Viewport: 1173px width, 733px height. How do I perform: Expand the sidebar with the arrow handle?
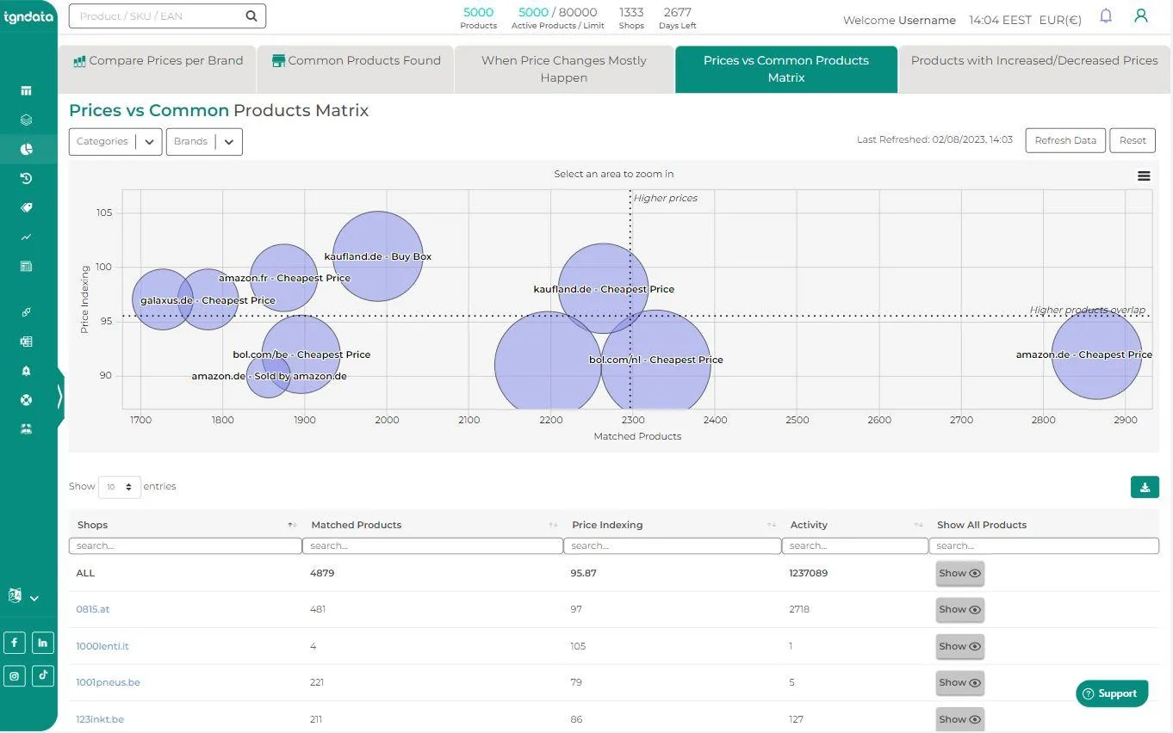tap(59, 397)
